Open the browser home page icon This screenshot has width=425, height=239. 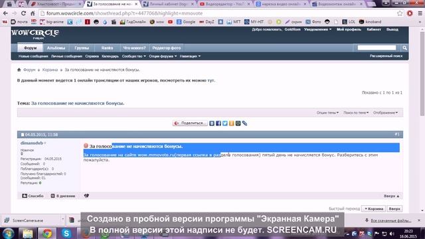coord(33,13)
